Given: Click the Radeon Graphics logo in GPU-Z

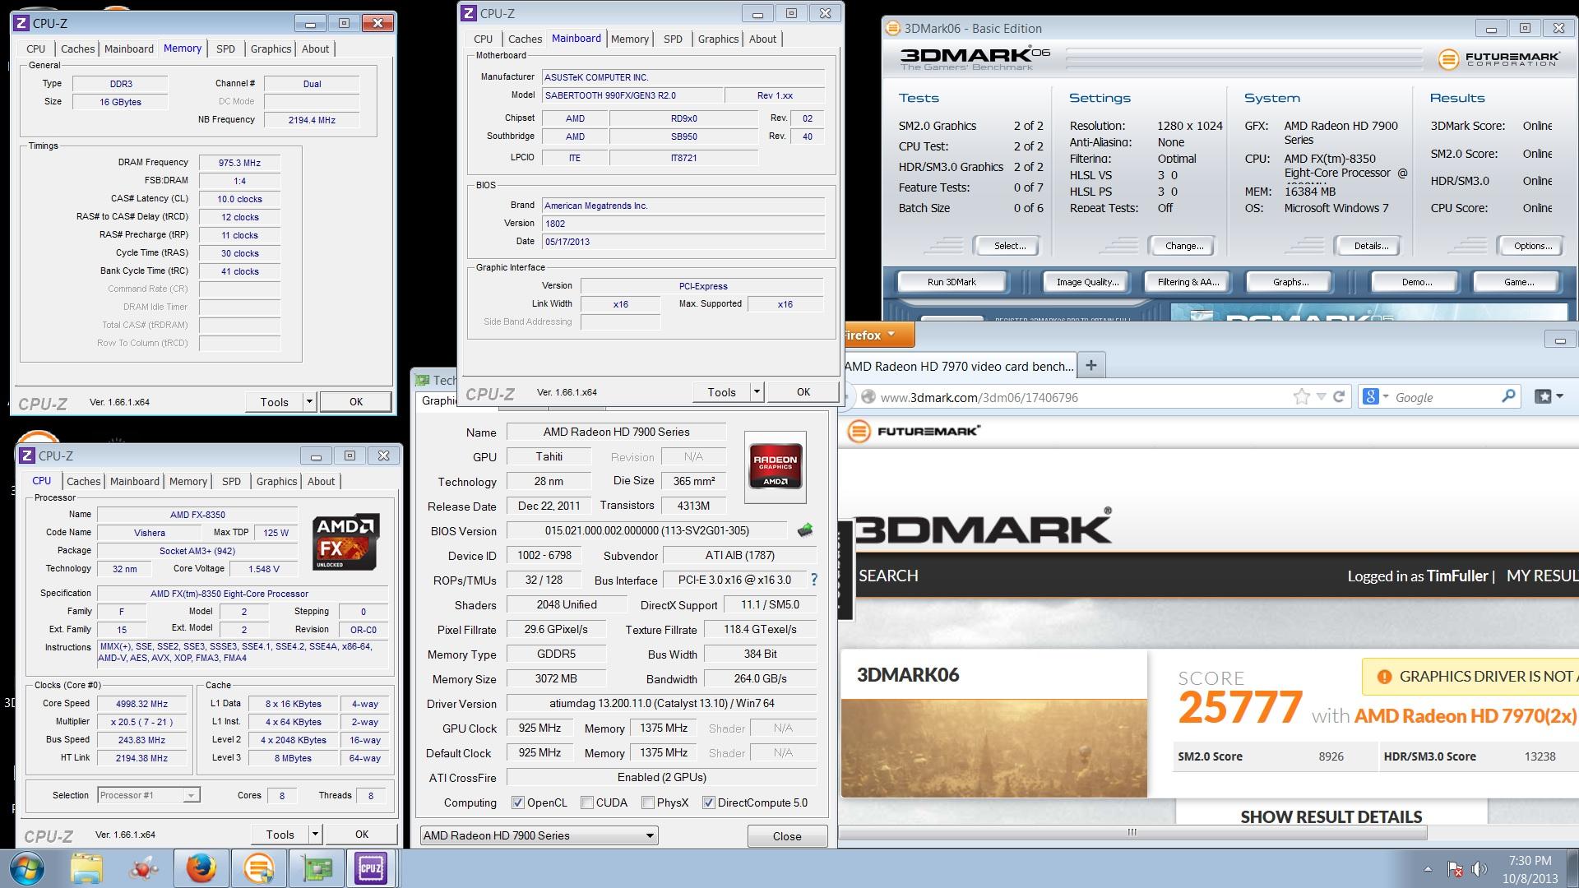Looking at the screenshot, I should click(x=775, y=466).
